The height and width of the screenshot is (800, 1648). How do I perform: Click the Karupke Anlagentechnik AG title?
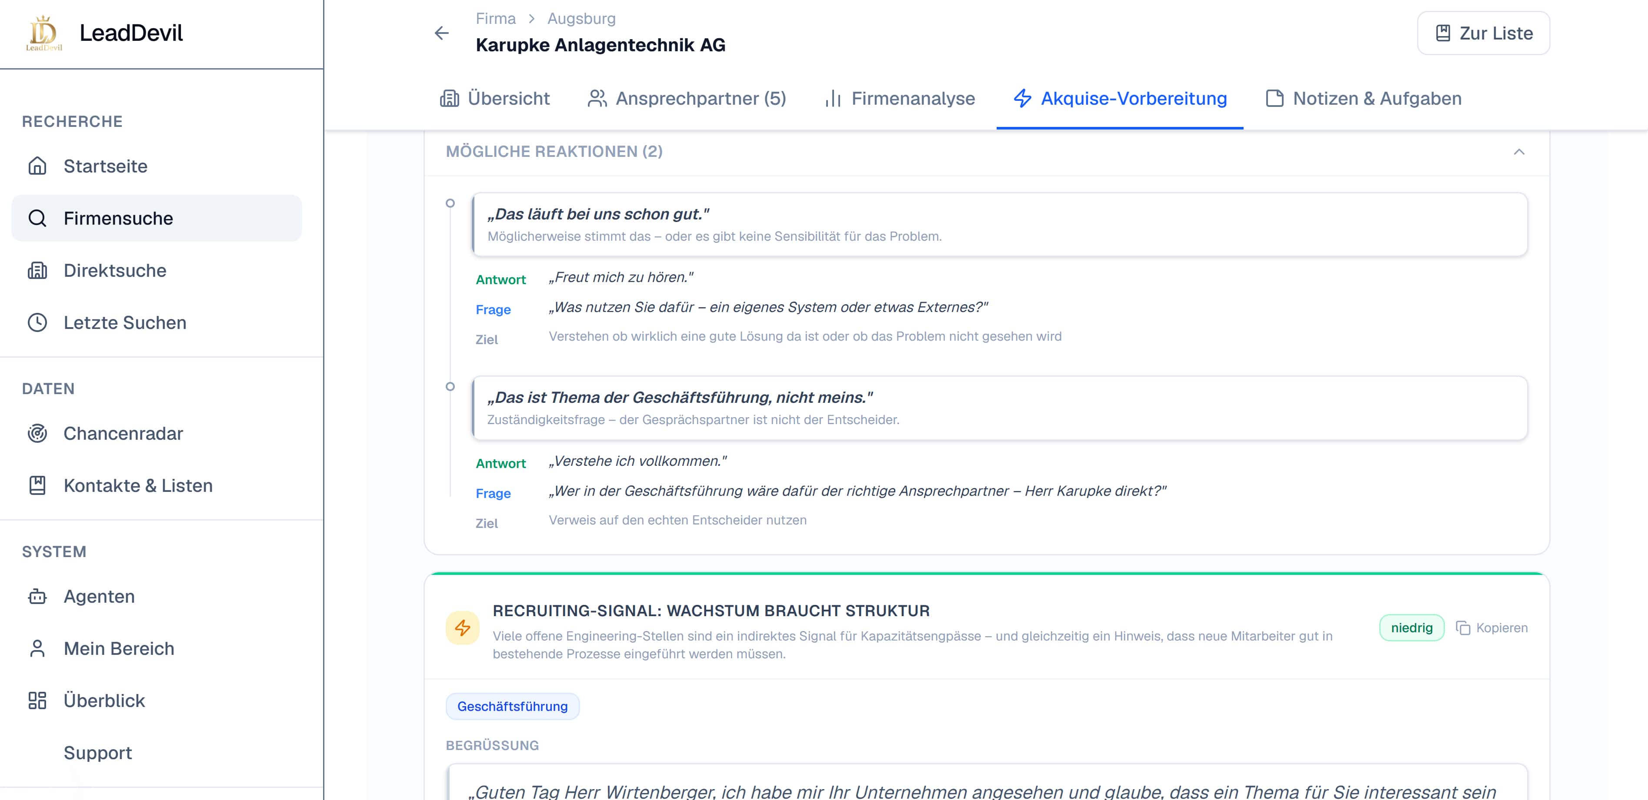click(600, 45)
